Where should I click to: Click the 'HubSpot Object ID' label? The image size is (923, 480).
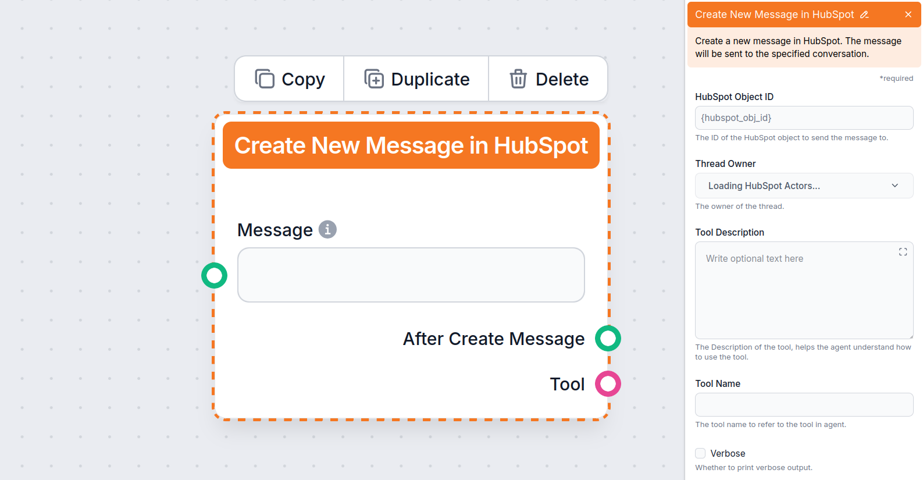click(734, 97)
